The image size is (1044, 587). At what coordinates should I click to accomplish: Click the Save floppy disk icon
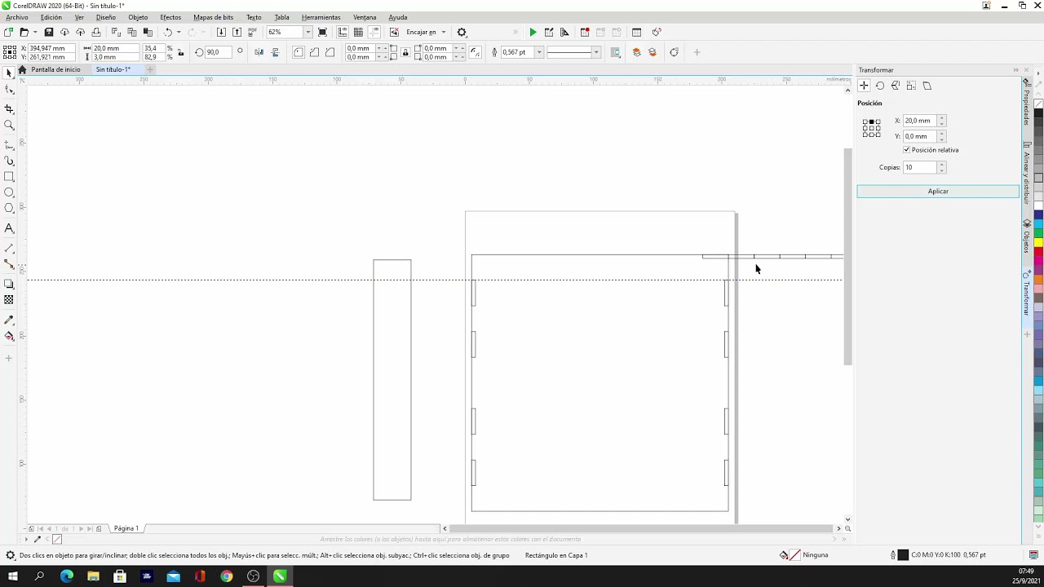(x=49, y=32)
